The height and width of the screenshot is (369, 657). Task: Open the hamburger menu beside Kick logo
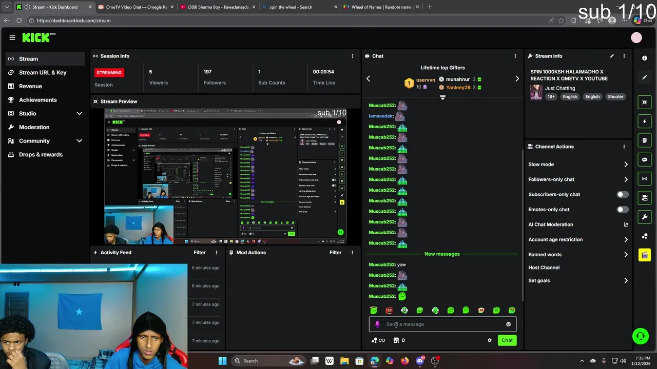[x=12, y=37]
